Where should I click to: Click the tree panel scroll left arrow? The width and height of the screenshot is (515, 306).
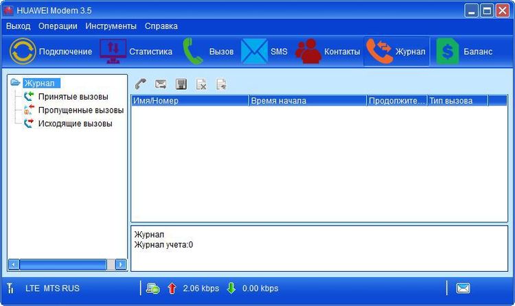pyautogui.click(x=14, y=264)
